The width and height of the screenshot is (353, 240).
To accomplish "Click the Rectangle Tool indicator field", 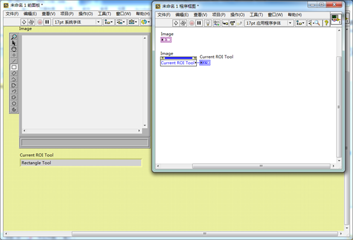I will [81, 162].
